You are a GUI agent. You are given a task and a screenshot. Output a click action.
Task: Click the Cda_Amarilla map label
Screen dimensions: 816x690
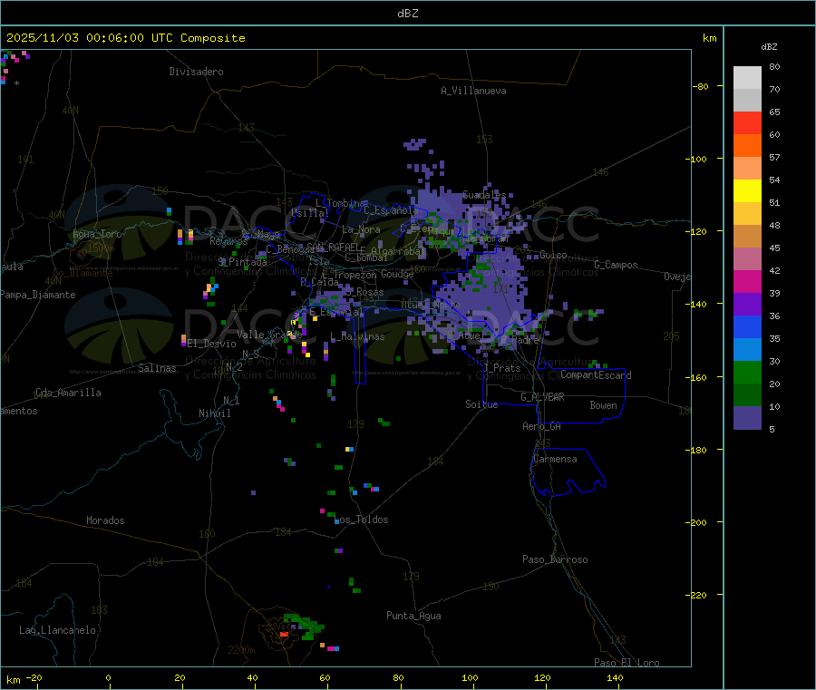coord(68,393)
